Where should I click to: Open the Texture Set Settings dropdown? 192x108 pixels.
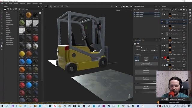tap(157, 9)
